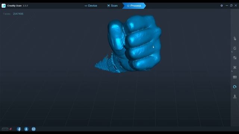This screenshot has width=239, height=134.
Task: Click the dim pill-shaped control in the bottom-left corner
Action: tap(5, 129)
